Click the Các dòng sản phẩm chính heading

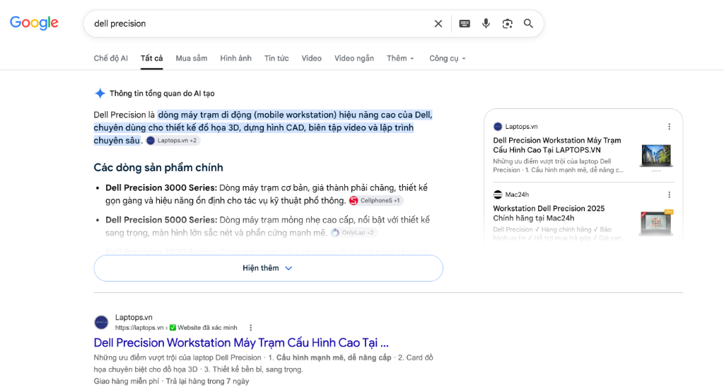(x=158, y=167)
